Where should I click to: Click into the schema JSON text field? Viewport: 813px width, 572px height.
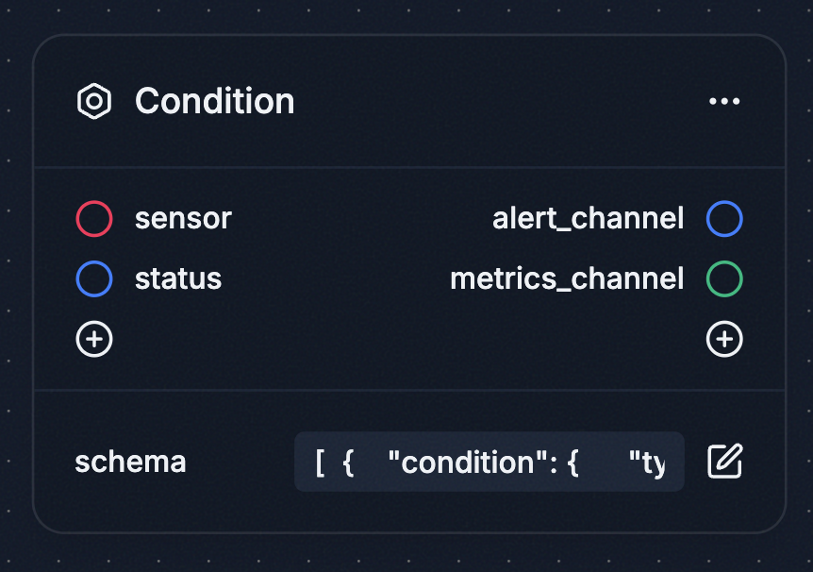[489, 463]
